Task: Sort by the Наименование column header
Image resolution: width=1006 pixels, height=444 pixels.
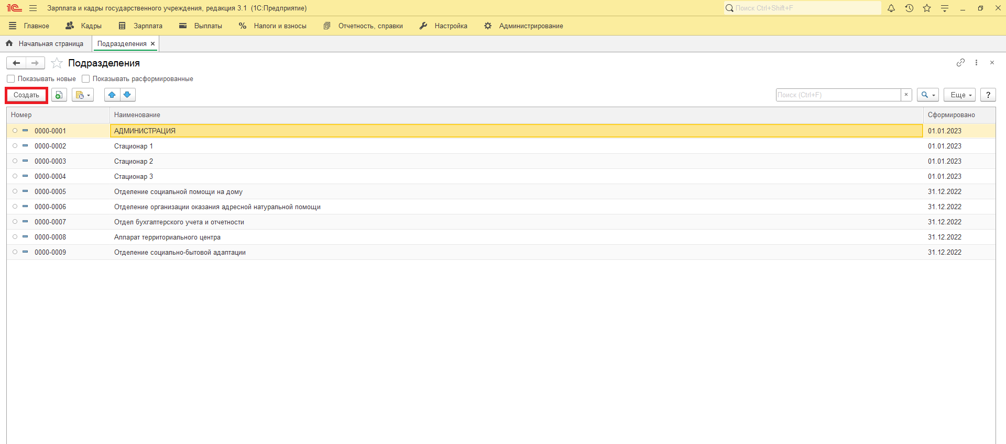Action: coord(516,115)
